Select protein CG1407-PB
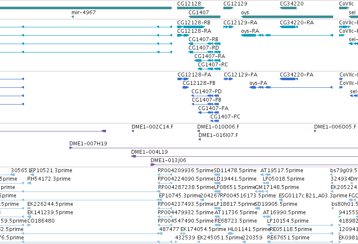Viewport: 358px width, 244px height. click(x=207, y=100)
